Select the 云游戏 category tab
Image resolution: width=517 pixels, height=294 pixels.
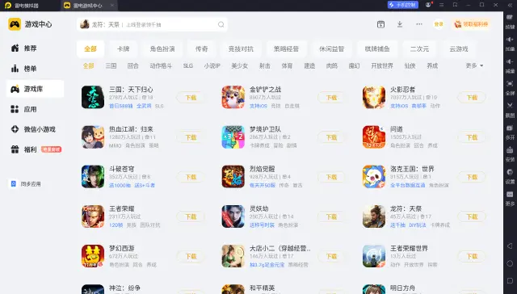pos(459,48)
